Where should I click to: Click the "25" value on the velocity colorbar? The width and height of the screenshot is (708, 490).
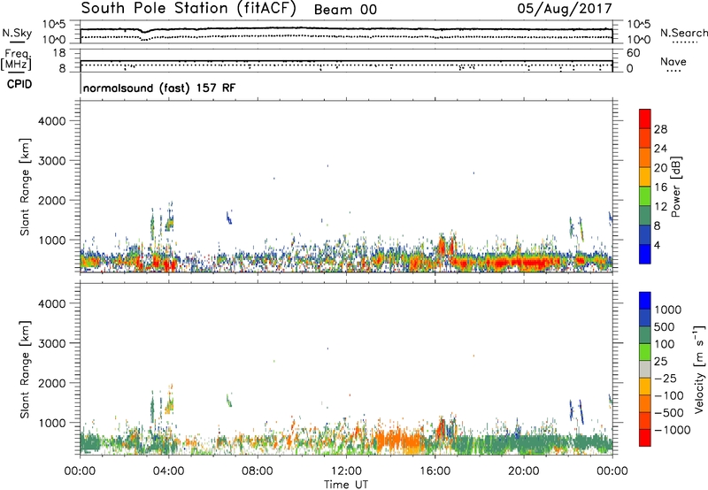click(660, 362)
